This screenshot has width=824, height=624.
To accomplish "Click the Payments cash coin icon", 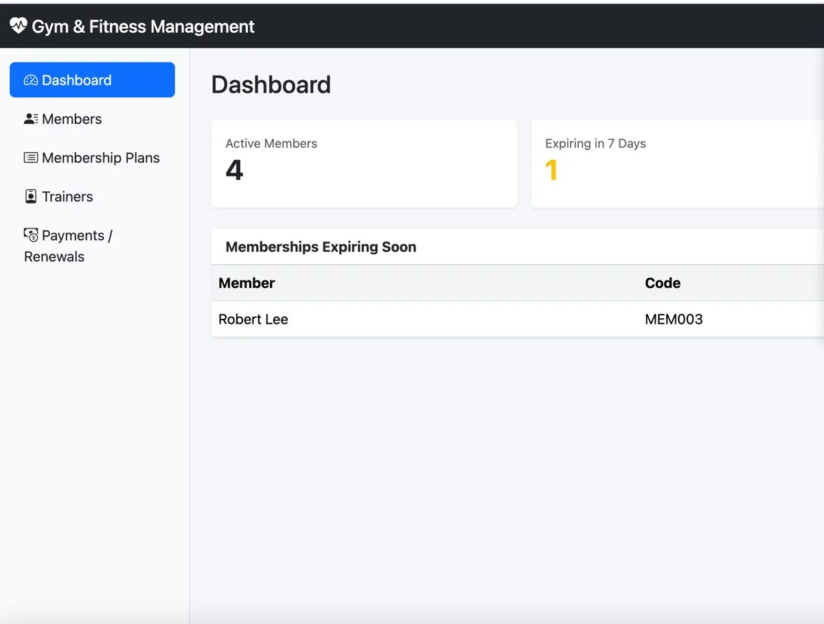I will pyautogui.click(x=31, y=235).
